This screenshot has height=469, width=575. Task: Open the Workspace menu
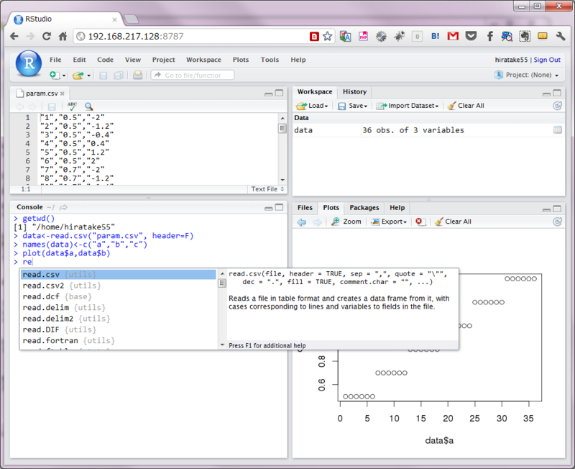point(203,60)
